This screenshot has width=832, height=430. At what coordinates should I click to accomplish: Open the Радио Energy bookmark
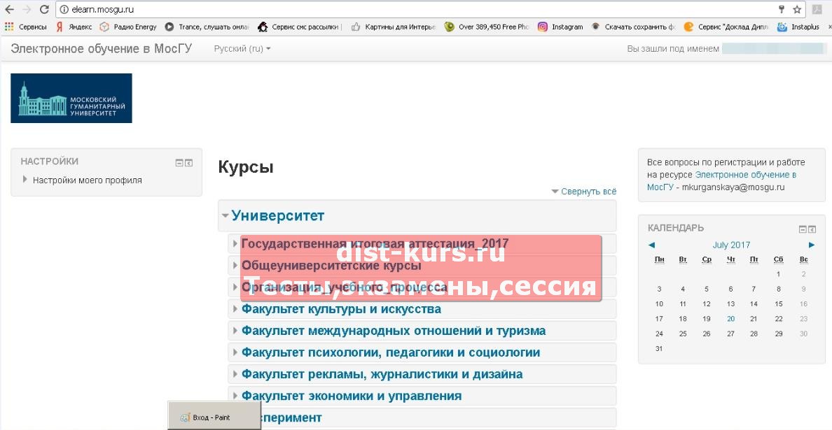coord(128,27)
